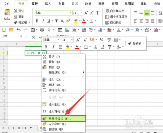Image resolution: width=163 pixels, height=133 pixels.
Task: Click Undo arrow in quick toolbar
Action: tap(18, 30)
